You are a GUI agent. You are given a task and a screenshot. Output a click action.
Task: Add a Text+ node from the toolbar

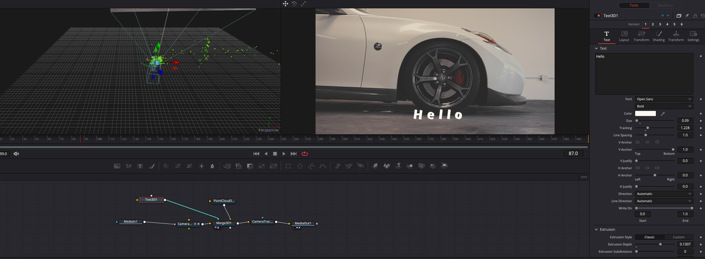140,166
